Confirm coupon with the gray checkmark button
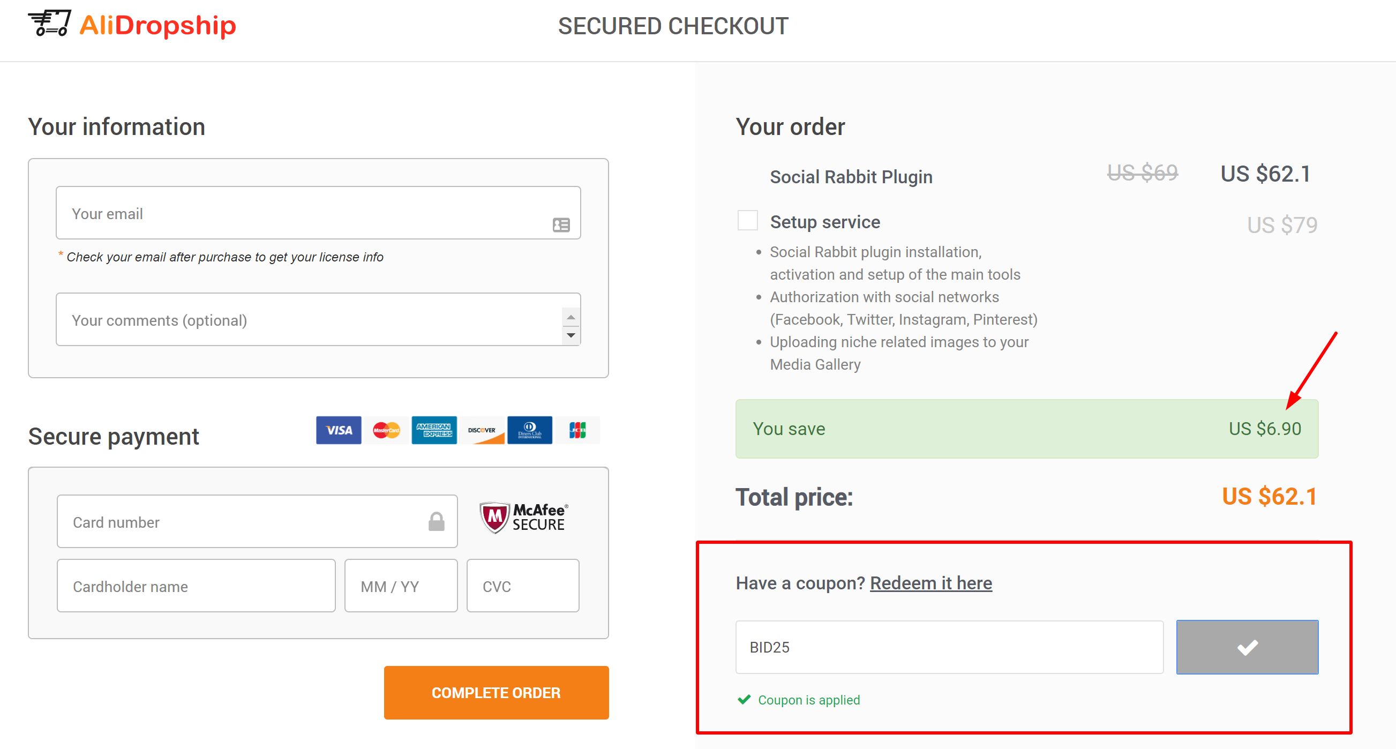The height and width of the screenshot is (749, 1396). point(1247,647)
